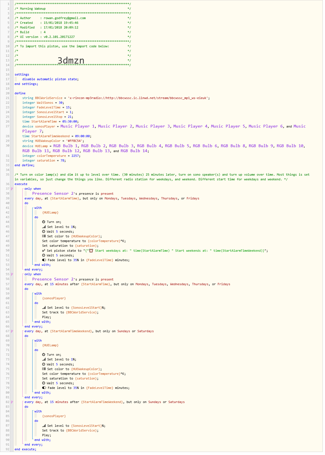The image size is (325, 455).
Task: Click the saturation value 78
Action: click(62, 160)
